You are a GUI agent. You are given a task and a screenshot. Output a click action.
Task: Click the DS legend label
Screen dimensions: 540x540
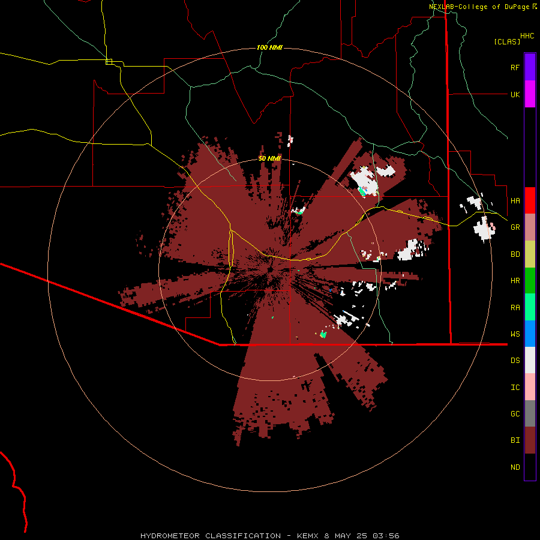click(515, 360)
